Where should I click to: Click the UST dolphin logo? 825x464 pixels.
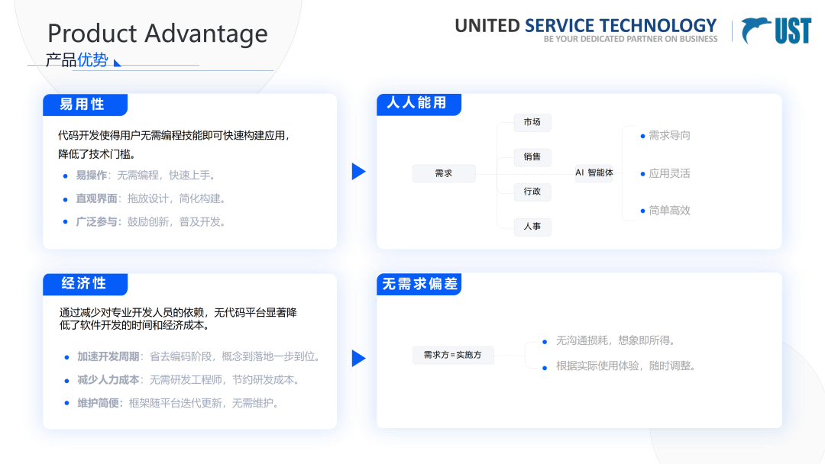click(x=776, y=31)
